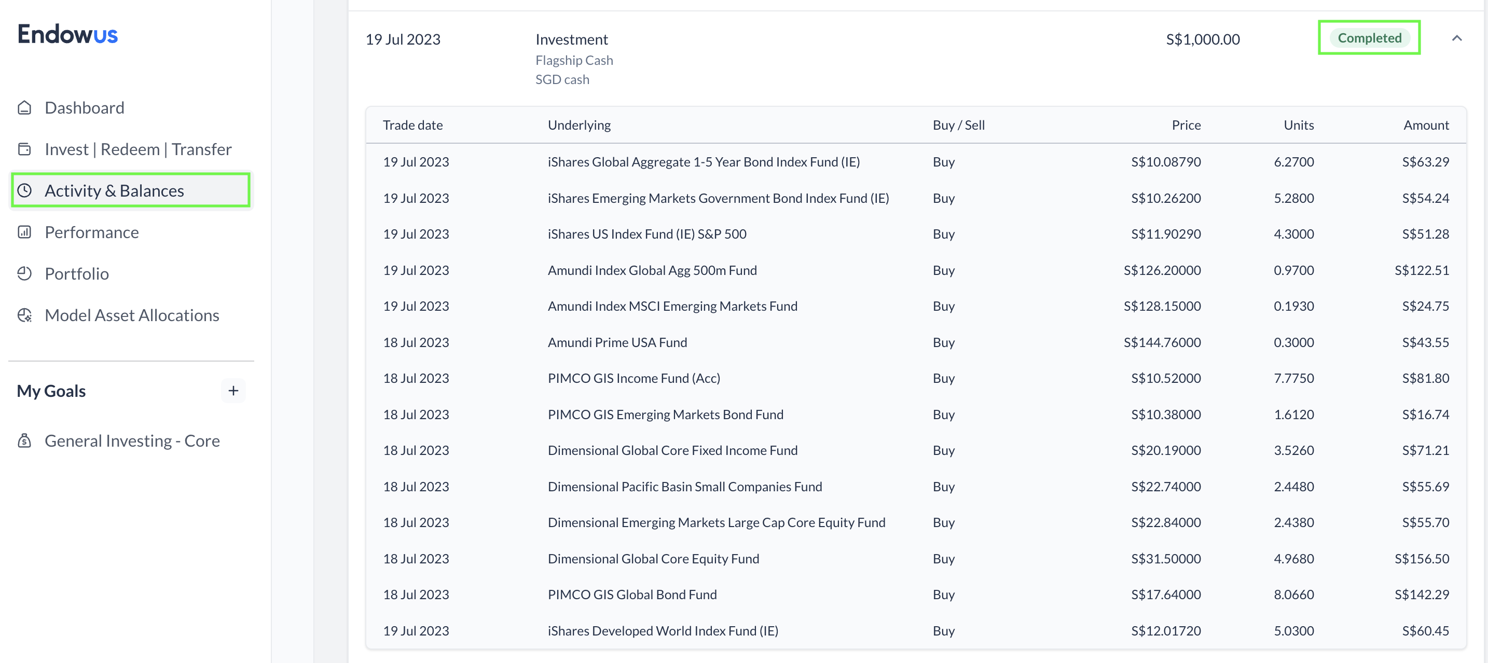Click price S$31.50000 for Dimensional Core Equity
1488x663 pixels.
pos(1166,559)
